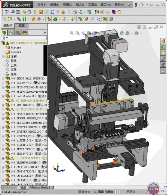Open the File Explorer folder icon in task pane

tap(163, 53)
